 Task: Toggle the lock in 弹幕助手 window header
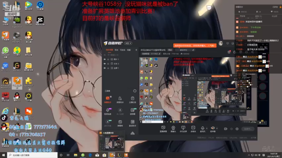[x=280, y=7]
